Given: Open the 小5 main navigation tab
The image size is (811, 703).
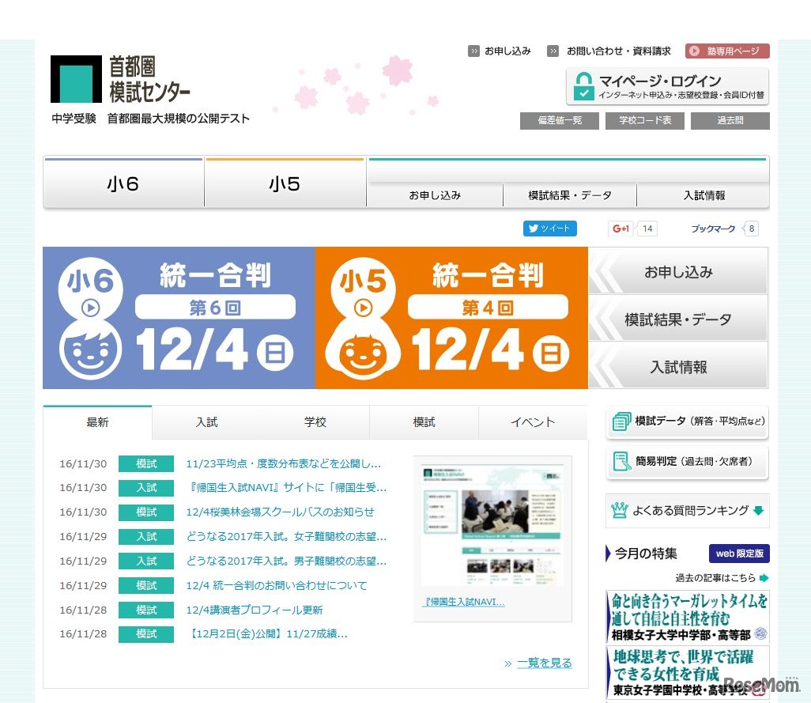Looking at the screenshot, I should [x=285, y=183].
